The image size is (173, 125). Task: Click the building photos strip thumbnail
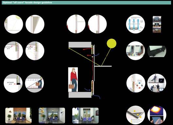pos(157,24)
